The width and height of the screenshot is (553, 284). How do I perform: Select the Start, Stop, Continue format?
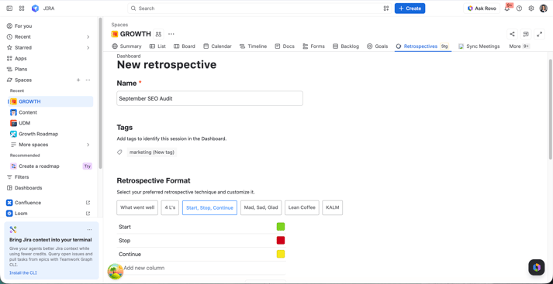[x=210, y=207]
